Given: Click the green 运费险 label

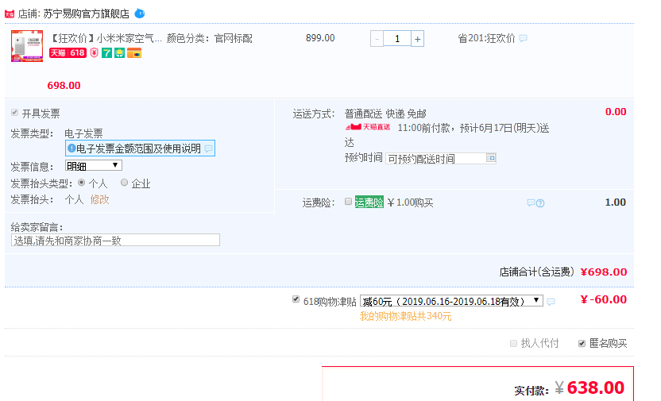Looking at the screenshot, I should 369,202.
